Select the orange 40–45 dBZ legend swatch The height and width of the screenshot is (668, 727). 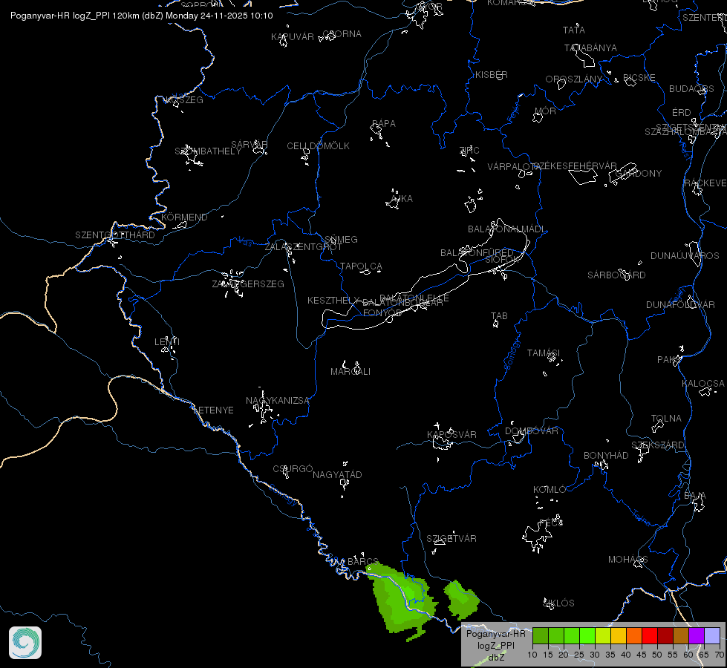[634, 636]
